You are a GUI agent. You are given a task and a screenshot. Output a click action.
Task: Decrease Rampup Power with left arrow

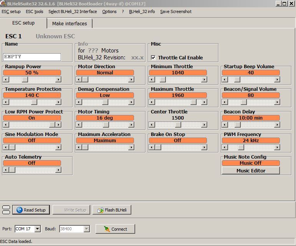tap(6, 79)
